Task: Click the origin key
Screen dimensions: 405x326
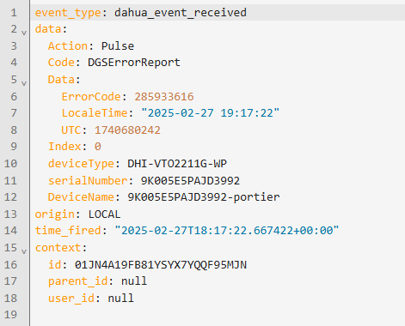Action: tap(55, 214)
